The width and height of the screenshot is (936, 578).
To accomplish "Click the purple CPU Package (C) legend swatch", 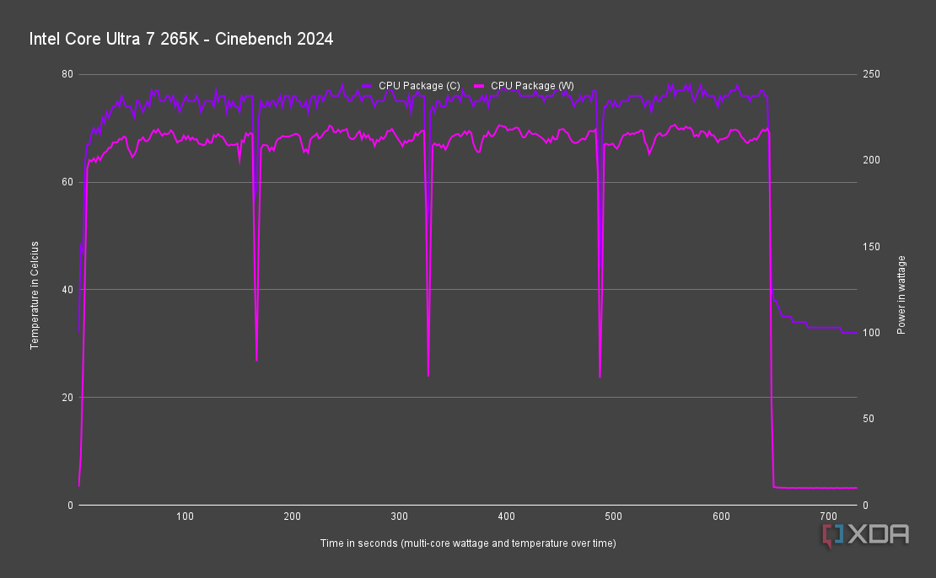I will (367, 86).
